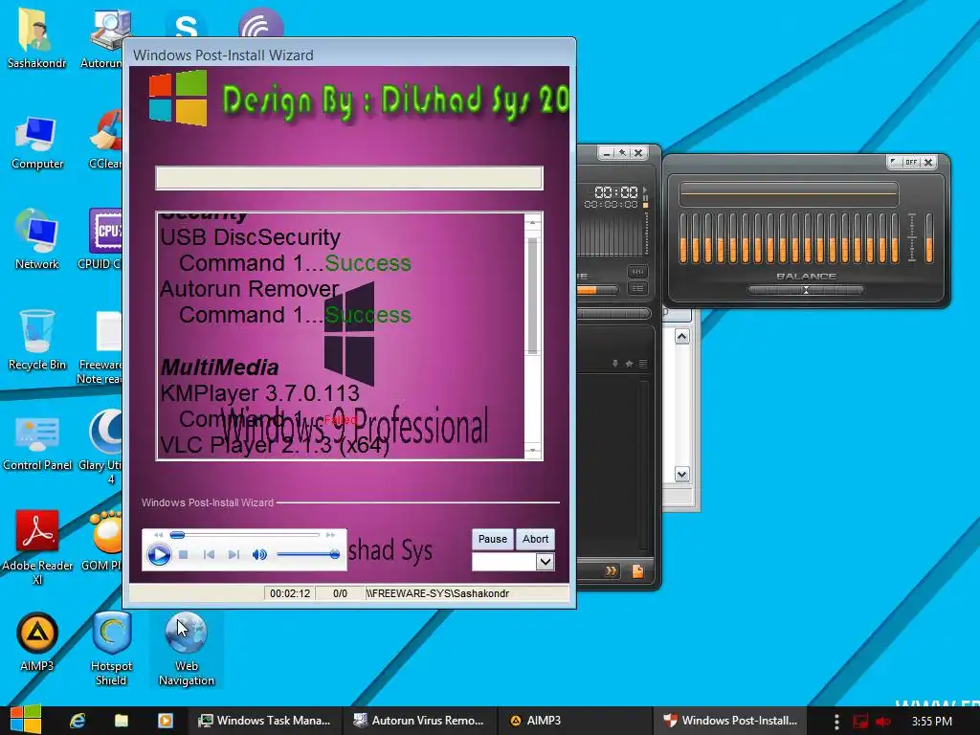980x735 pixels.
Task: Open the AIMP equalizer presets corner menu
Action: 895,163
